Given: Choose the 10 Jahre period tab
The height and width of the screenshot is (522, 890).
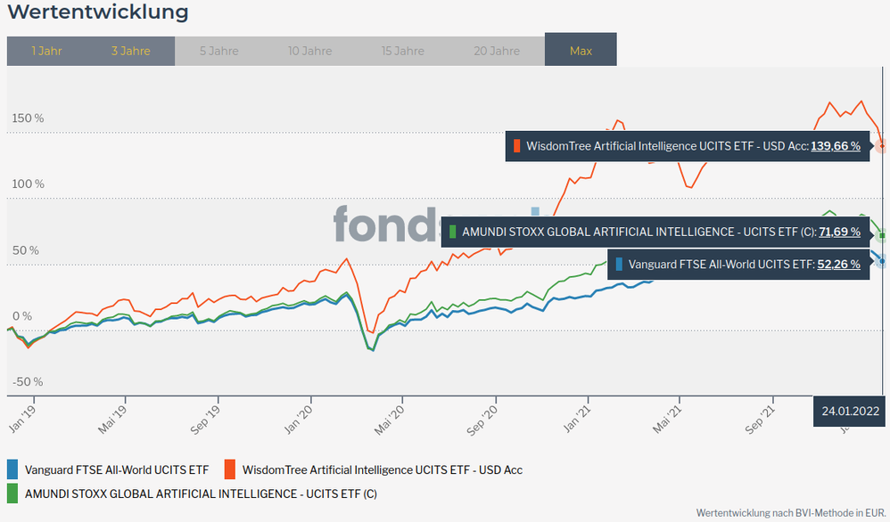Looking at the screenshot, I should [309, 51].
